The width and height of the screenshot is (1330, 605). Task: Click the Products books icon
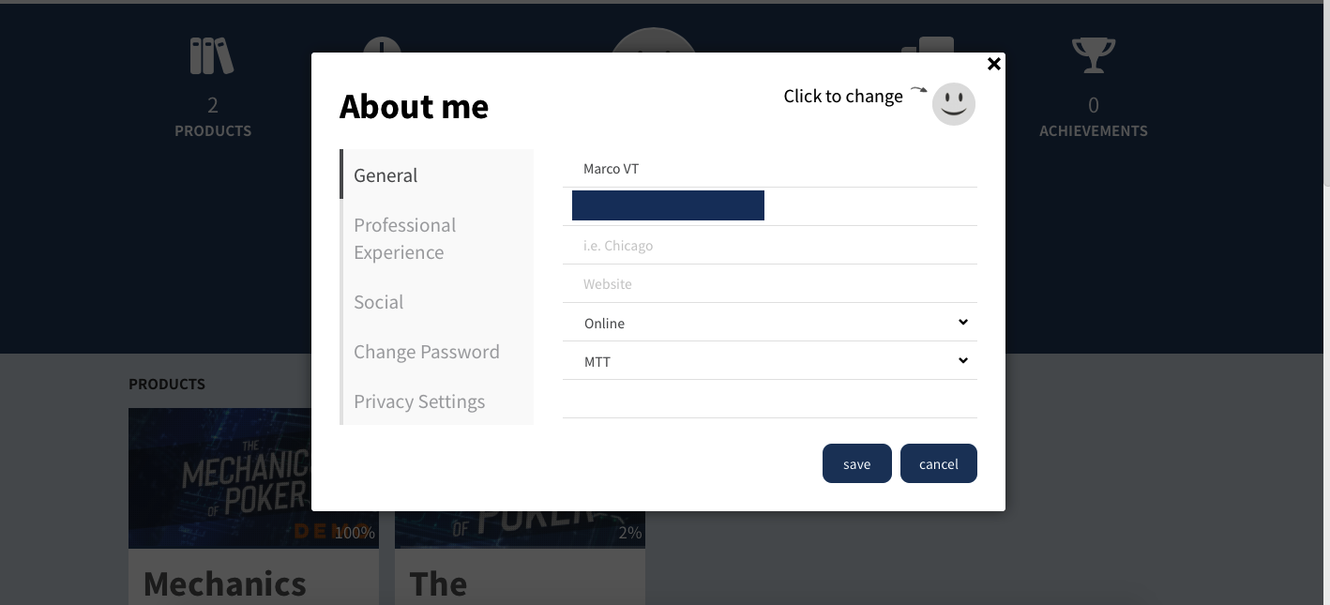click(x=212, y=56)
